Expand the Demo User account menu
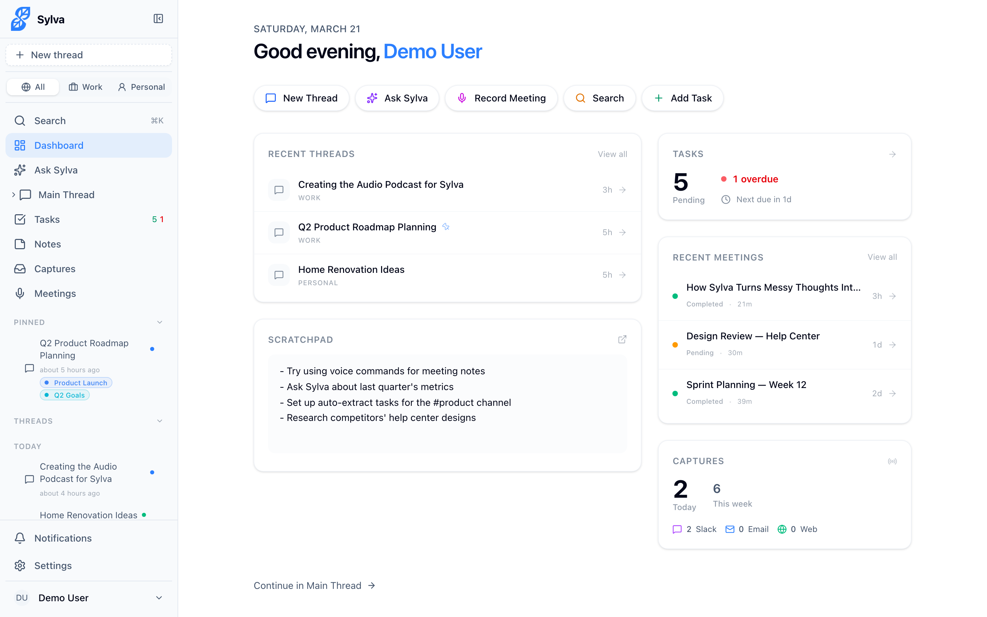The width and height of the screenshot is (987, 617). tap(159, 598)
